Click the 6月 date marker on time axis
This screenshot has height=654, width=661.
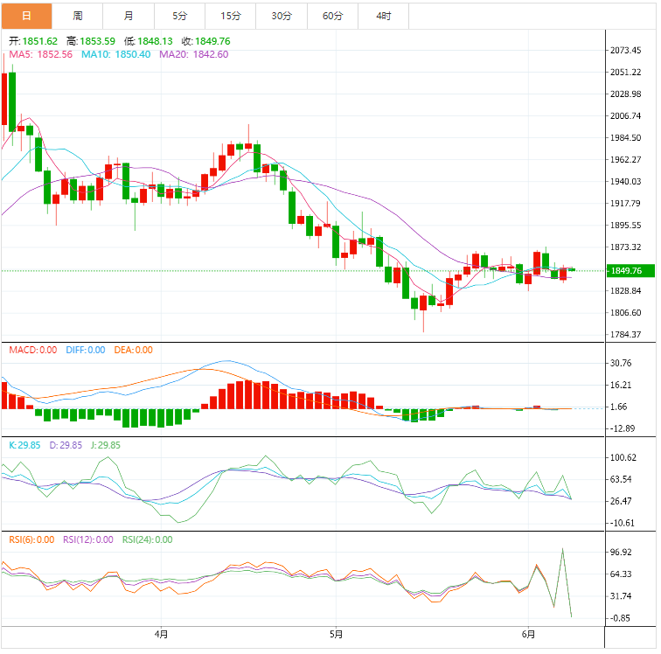click(x=528, y=634)
